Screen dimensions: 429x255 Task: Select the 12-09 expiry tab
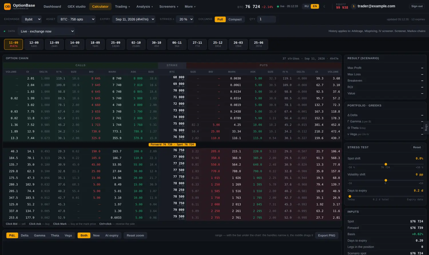pos(34,44)
